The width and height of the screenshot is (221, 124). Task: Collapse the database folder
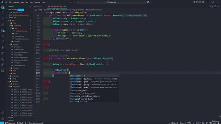[x=15, y=81]
